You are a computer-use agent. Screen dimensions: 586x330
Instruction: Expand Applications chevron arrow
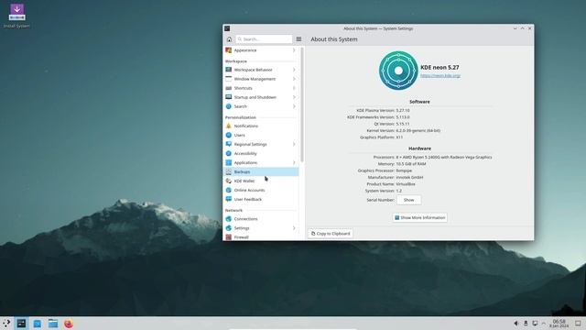[x=294, y=162]
